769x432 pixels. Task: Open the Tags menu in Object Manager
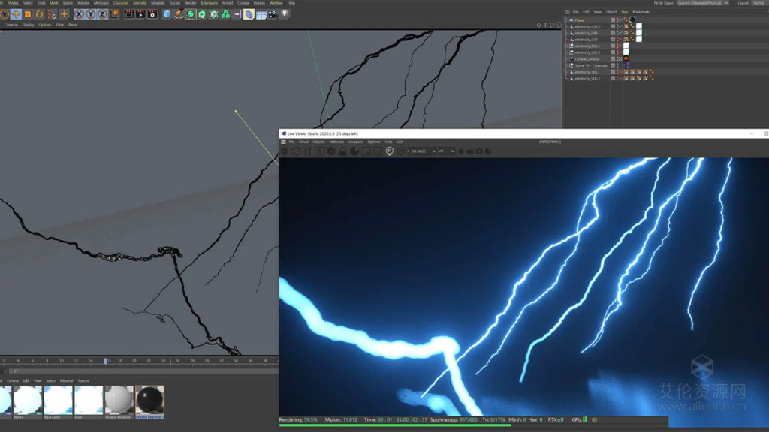coord(624,12)
